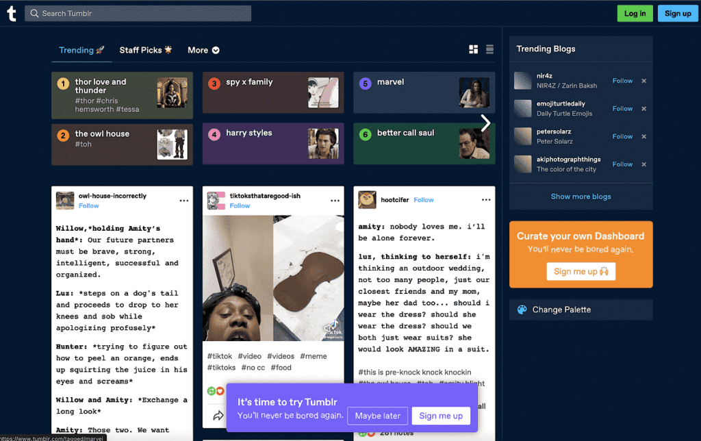Click the Tumblr logo icon
The image size is (701, 441).
coord(12,14)
